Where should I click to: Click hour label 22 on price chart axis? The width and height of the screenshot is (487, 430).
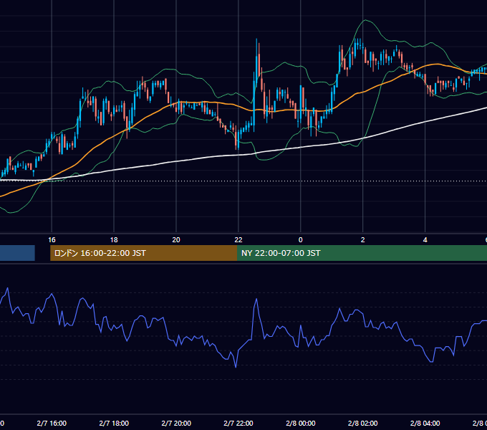(x=238, y=240)
